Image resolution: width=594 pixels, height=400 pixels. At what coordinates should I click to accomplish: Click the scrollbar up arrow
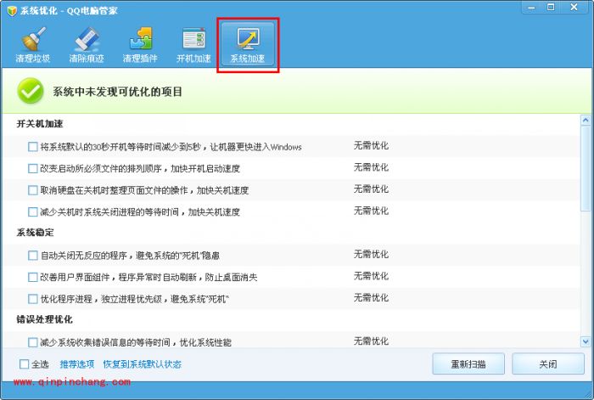click(586, 121)
